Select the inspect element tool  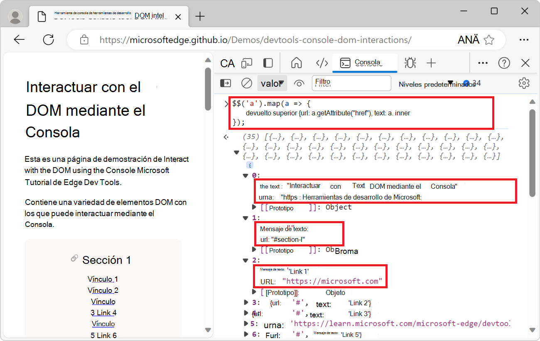(227, 63)
